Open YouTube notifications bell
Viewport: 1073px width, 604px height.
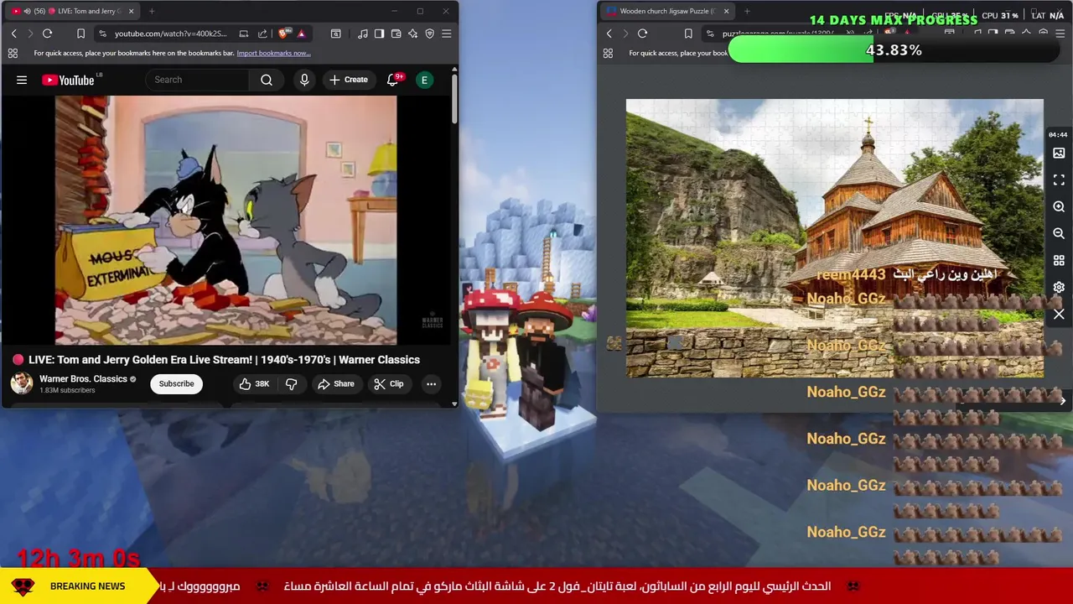click(392, 80)
